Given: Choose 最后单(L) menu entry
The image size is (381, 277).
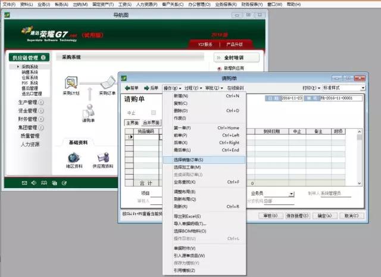Looking at the screenshot, I should click(204, 150).
